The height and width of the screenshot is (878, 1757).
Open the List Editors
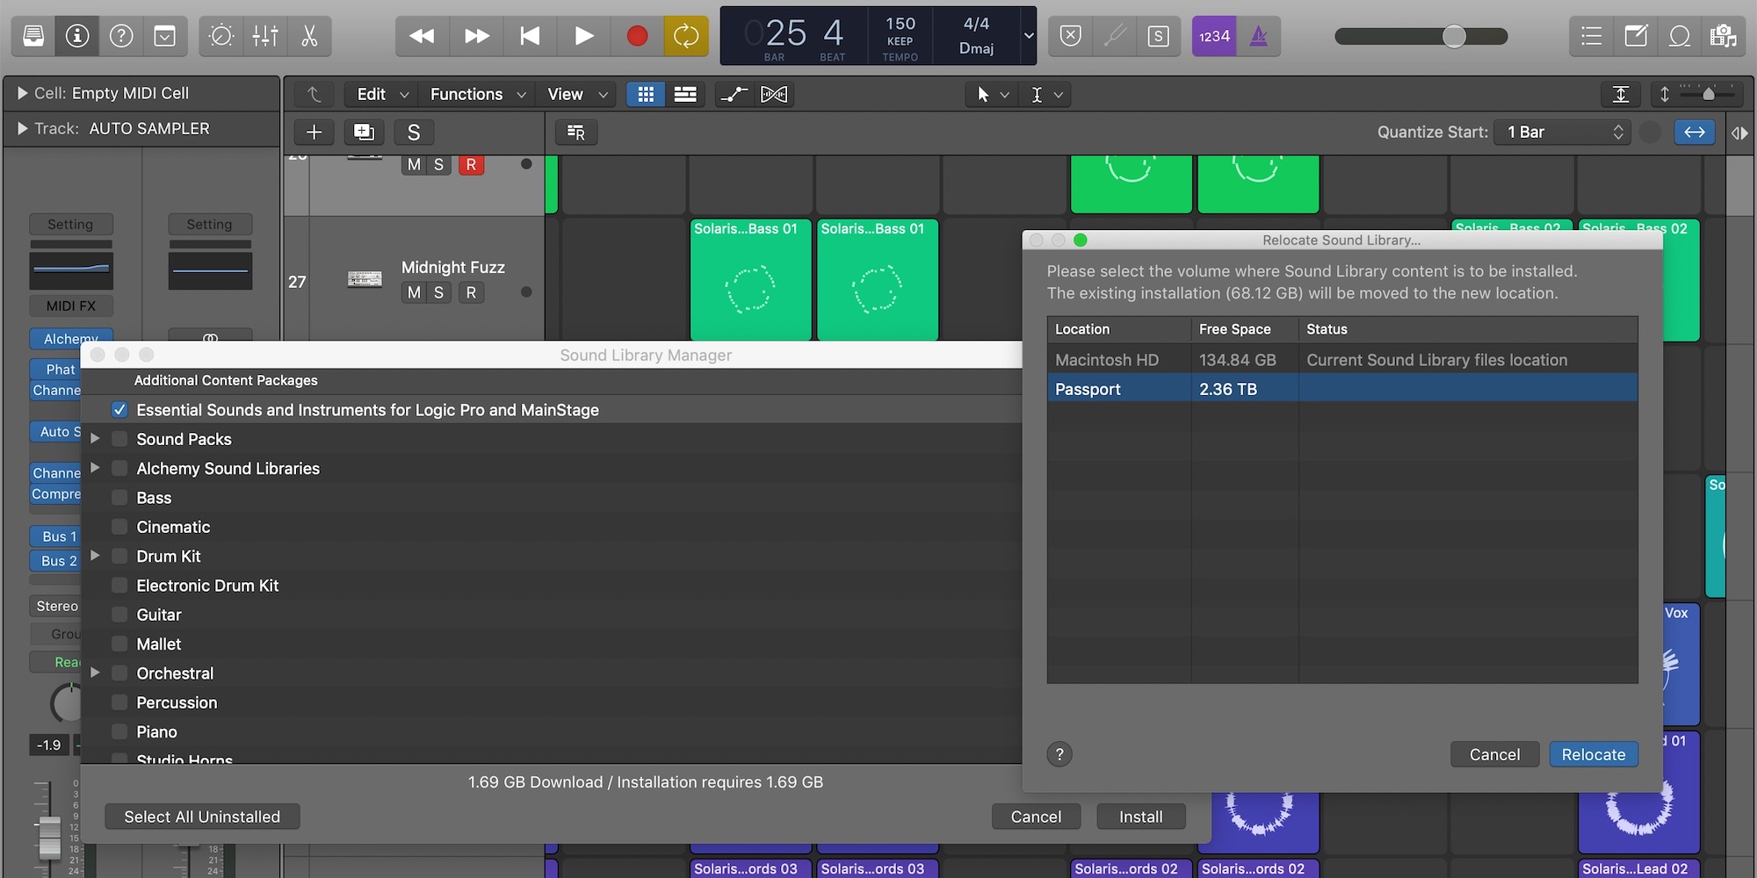[x=1591, y=36]
